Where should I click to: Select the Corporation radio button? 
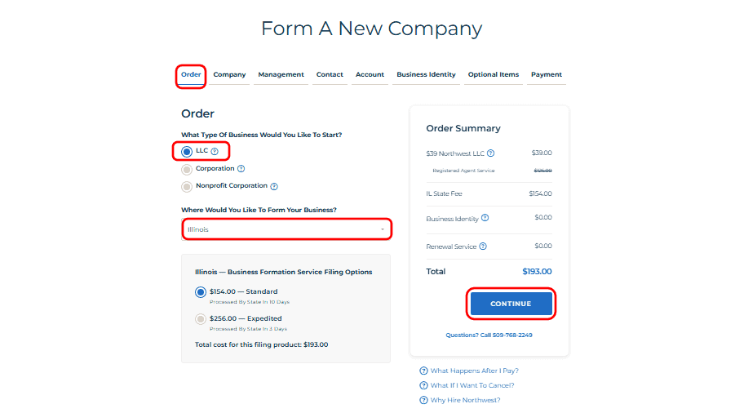[x=187, y=169]
